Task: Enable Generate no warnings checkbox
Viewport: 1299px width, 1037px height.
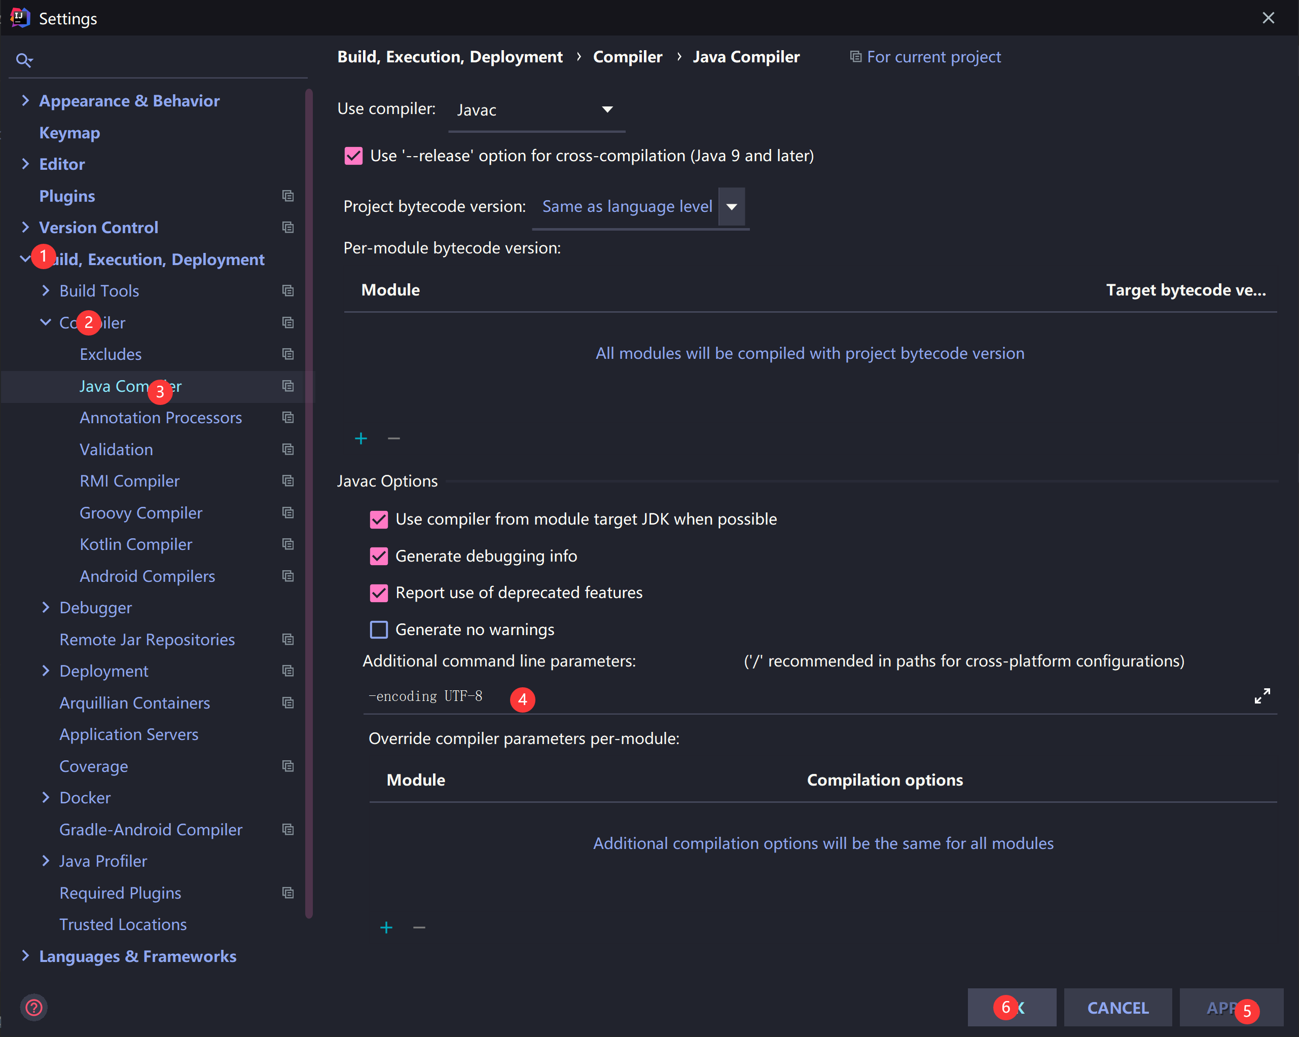Action: (379, 630)
